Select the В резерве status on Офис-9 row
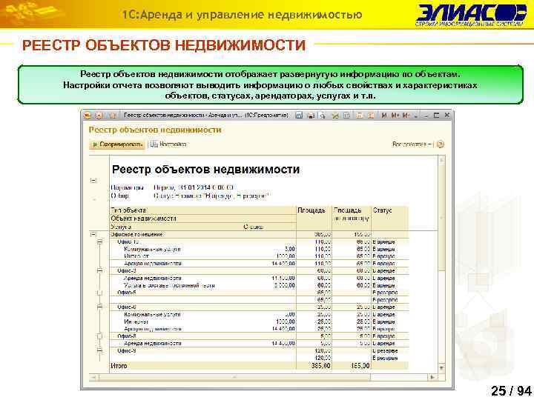534x400 pixels. click(x=385, y=350)
